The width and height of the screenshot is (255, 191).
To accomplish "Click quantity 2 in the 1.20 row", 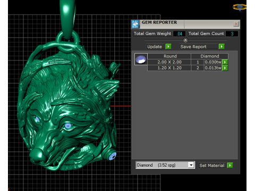I will coord(198,68).
